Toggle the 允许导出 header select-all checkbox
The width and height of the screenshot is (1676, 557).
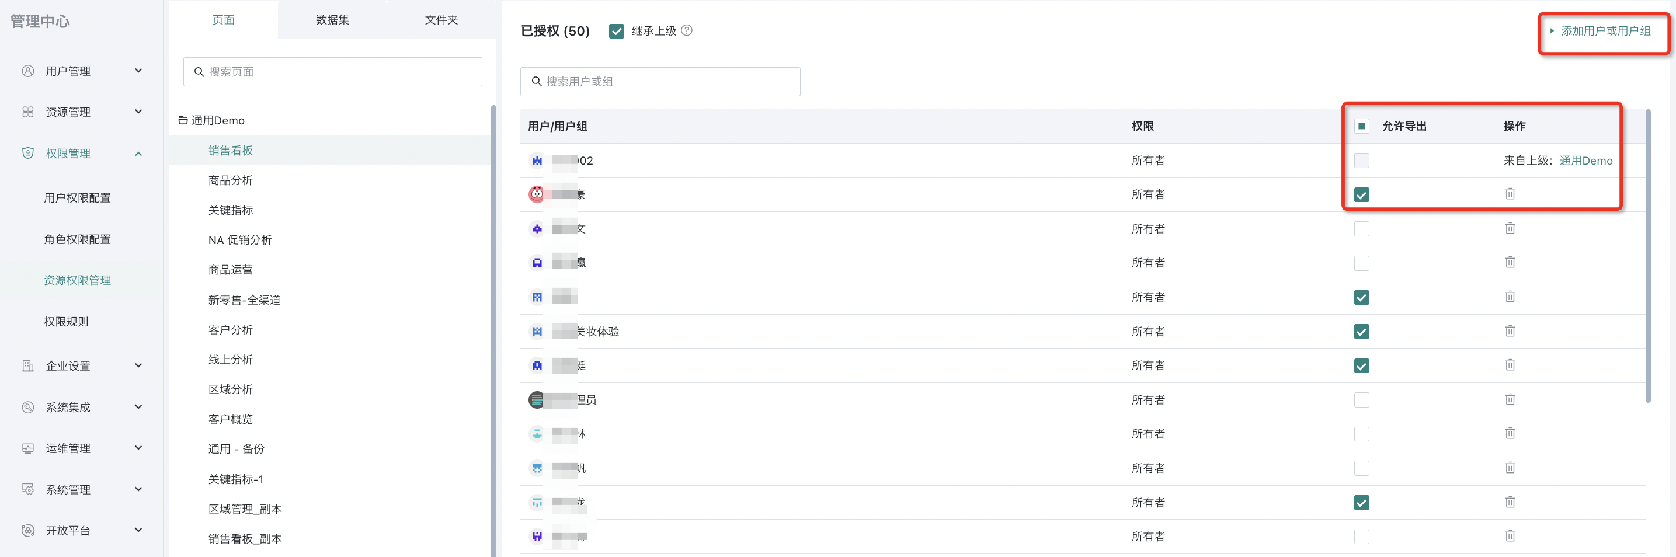pyautogui.click(x=1361, y=126)
